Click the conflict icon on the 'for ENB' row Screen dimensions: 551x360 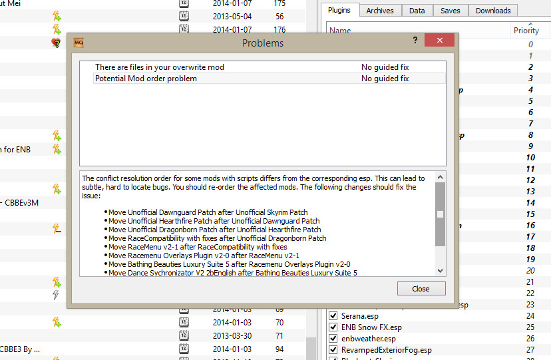(57, 150)
